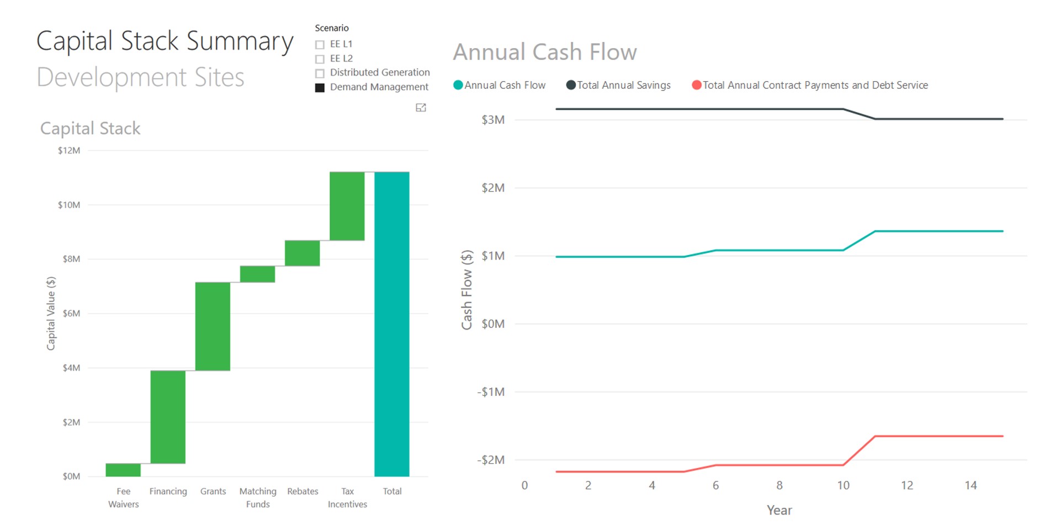This screenshot has height=530, width=1050.
Task: Click the Total Annual Savings legend label
Action: point(623,85)
